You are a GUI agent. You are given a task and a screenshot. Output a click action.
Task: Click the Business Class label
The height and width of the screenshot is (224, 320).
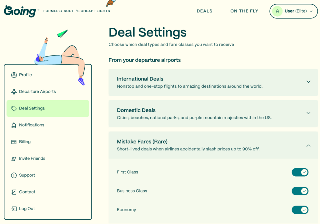132,191
